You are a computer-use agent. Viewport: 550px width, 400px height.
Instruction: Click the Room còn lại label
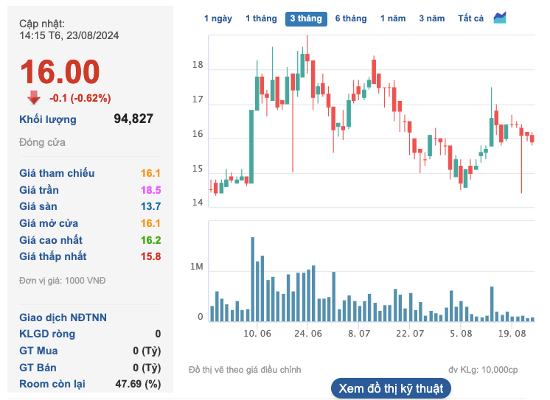pyautogui.click(x=52, y=385)
